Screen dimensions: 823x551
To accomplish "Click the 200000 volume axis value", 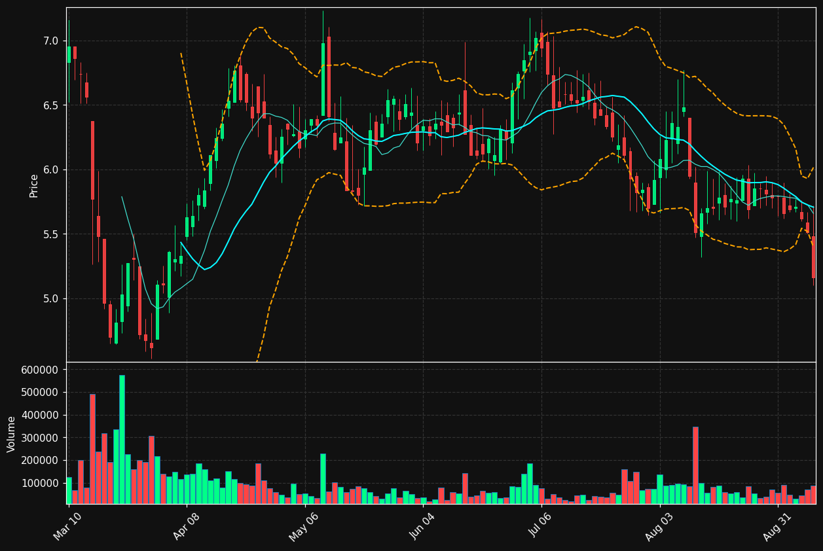I will (x=41, y=461).
